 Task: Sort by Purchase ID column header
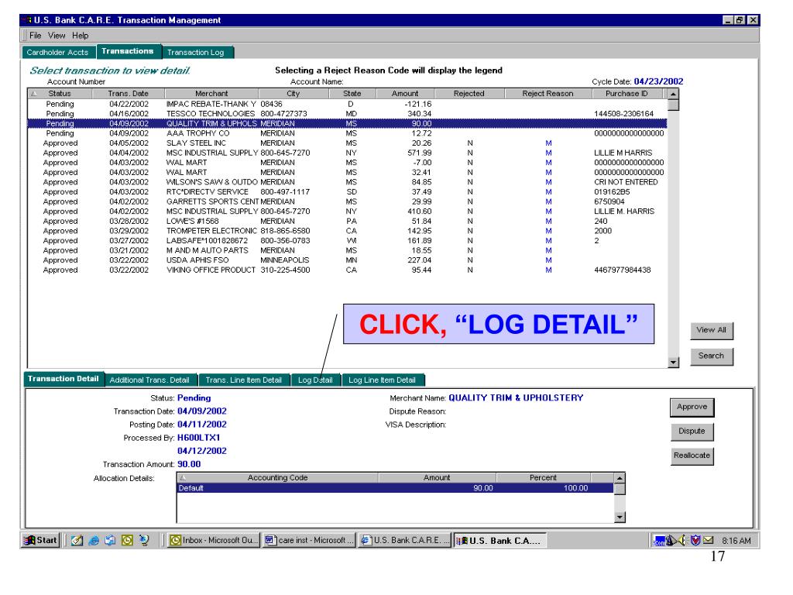[627, 94]
